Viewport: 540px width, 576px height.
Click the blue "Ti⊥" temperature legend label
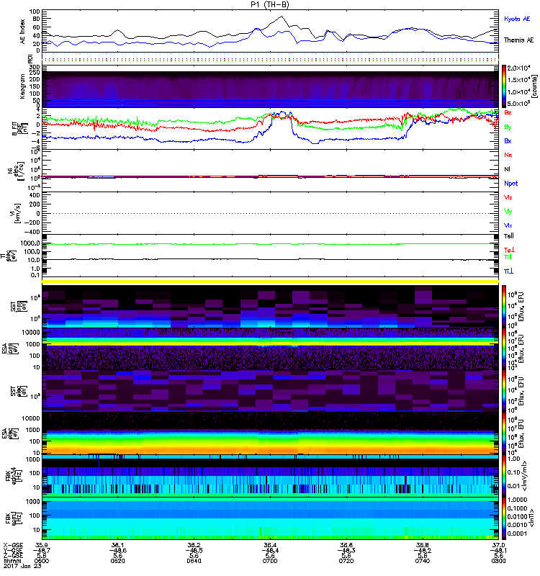[508, 271]
